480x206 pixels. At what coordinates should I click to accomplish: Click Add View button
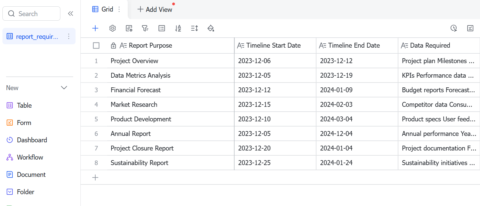[x=155, y=9]
